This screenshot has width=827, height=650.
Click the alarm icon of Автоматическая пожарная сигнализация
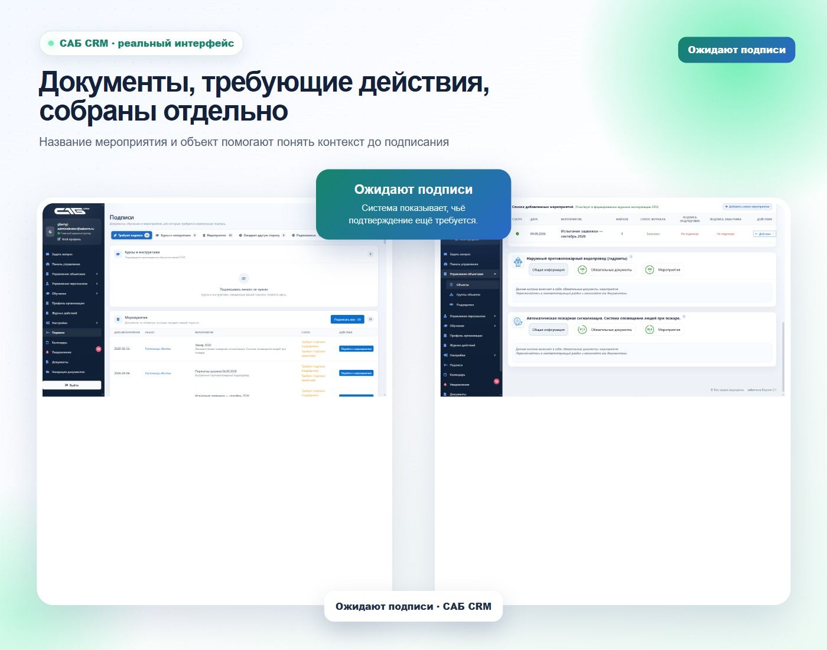[518, 322]
